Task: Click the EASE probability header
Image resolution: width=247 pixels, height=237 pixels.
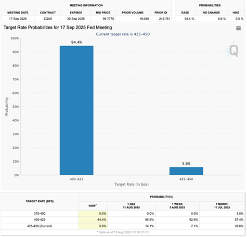Action: click(185, 12)
